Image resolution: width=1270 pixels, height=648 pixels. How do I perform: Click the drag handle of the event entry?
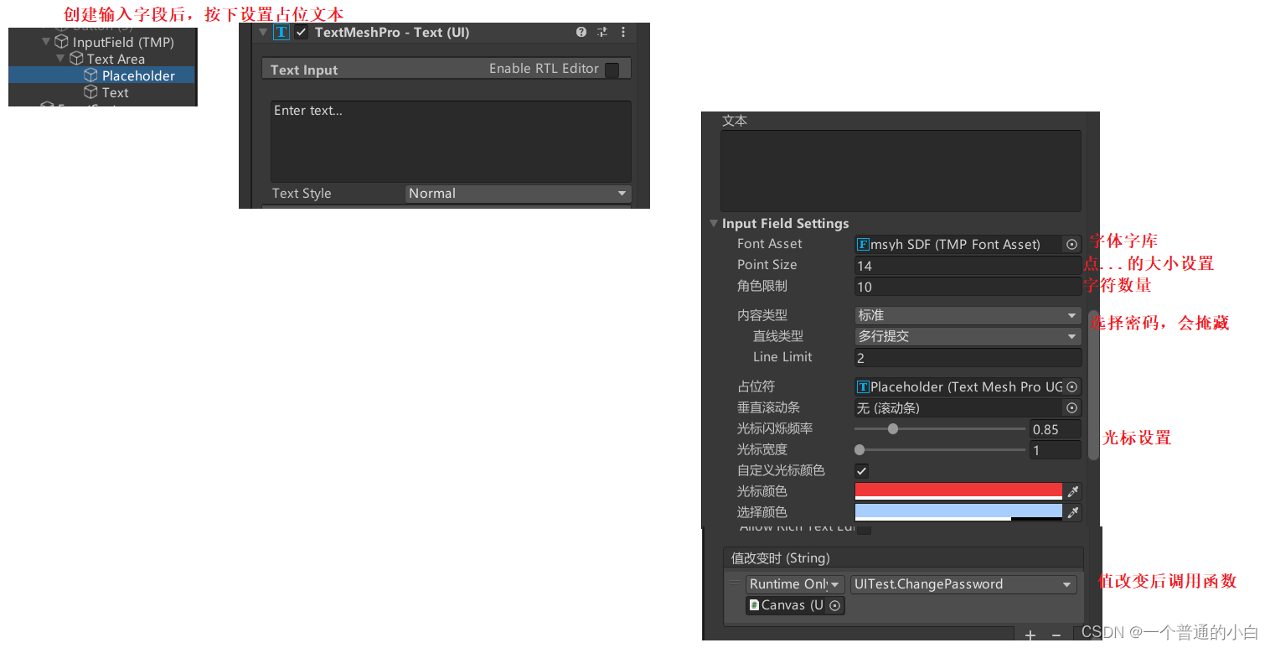point(735,583)
